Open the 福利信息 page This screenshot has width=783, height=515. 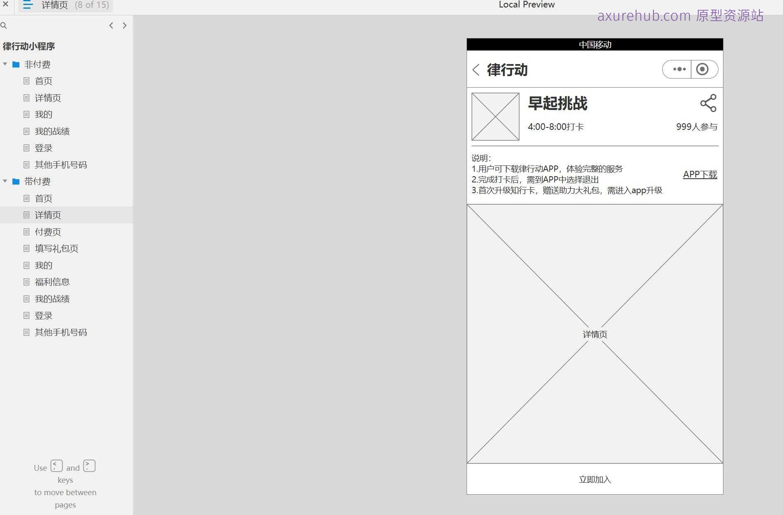pos(52,282)
